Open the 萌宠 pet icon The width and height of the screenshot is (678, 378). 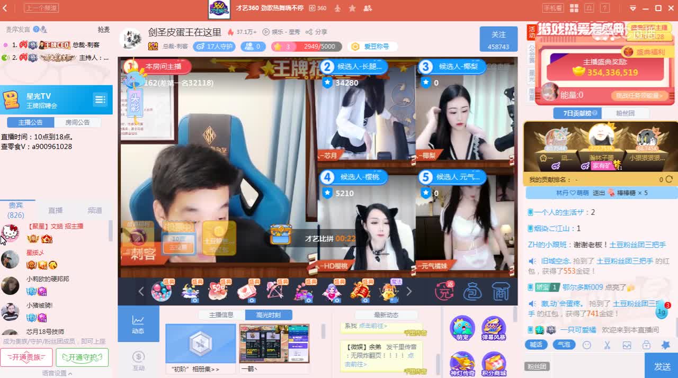coord(462,328)
